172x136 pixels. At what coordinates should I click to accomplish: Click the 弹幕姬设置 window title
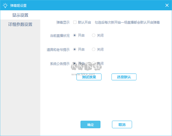(x=18, y=5)
